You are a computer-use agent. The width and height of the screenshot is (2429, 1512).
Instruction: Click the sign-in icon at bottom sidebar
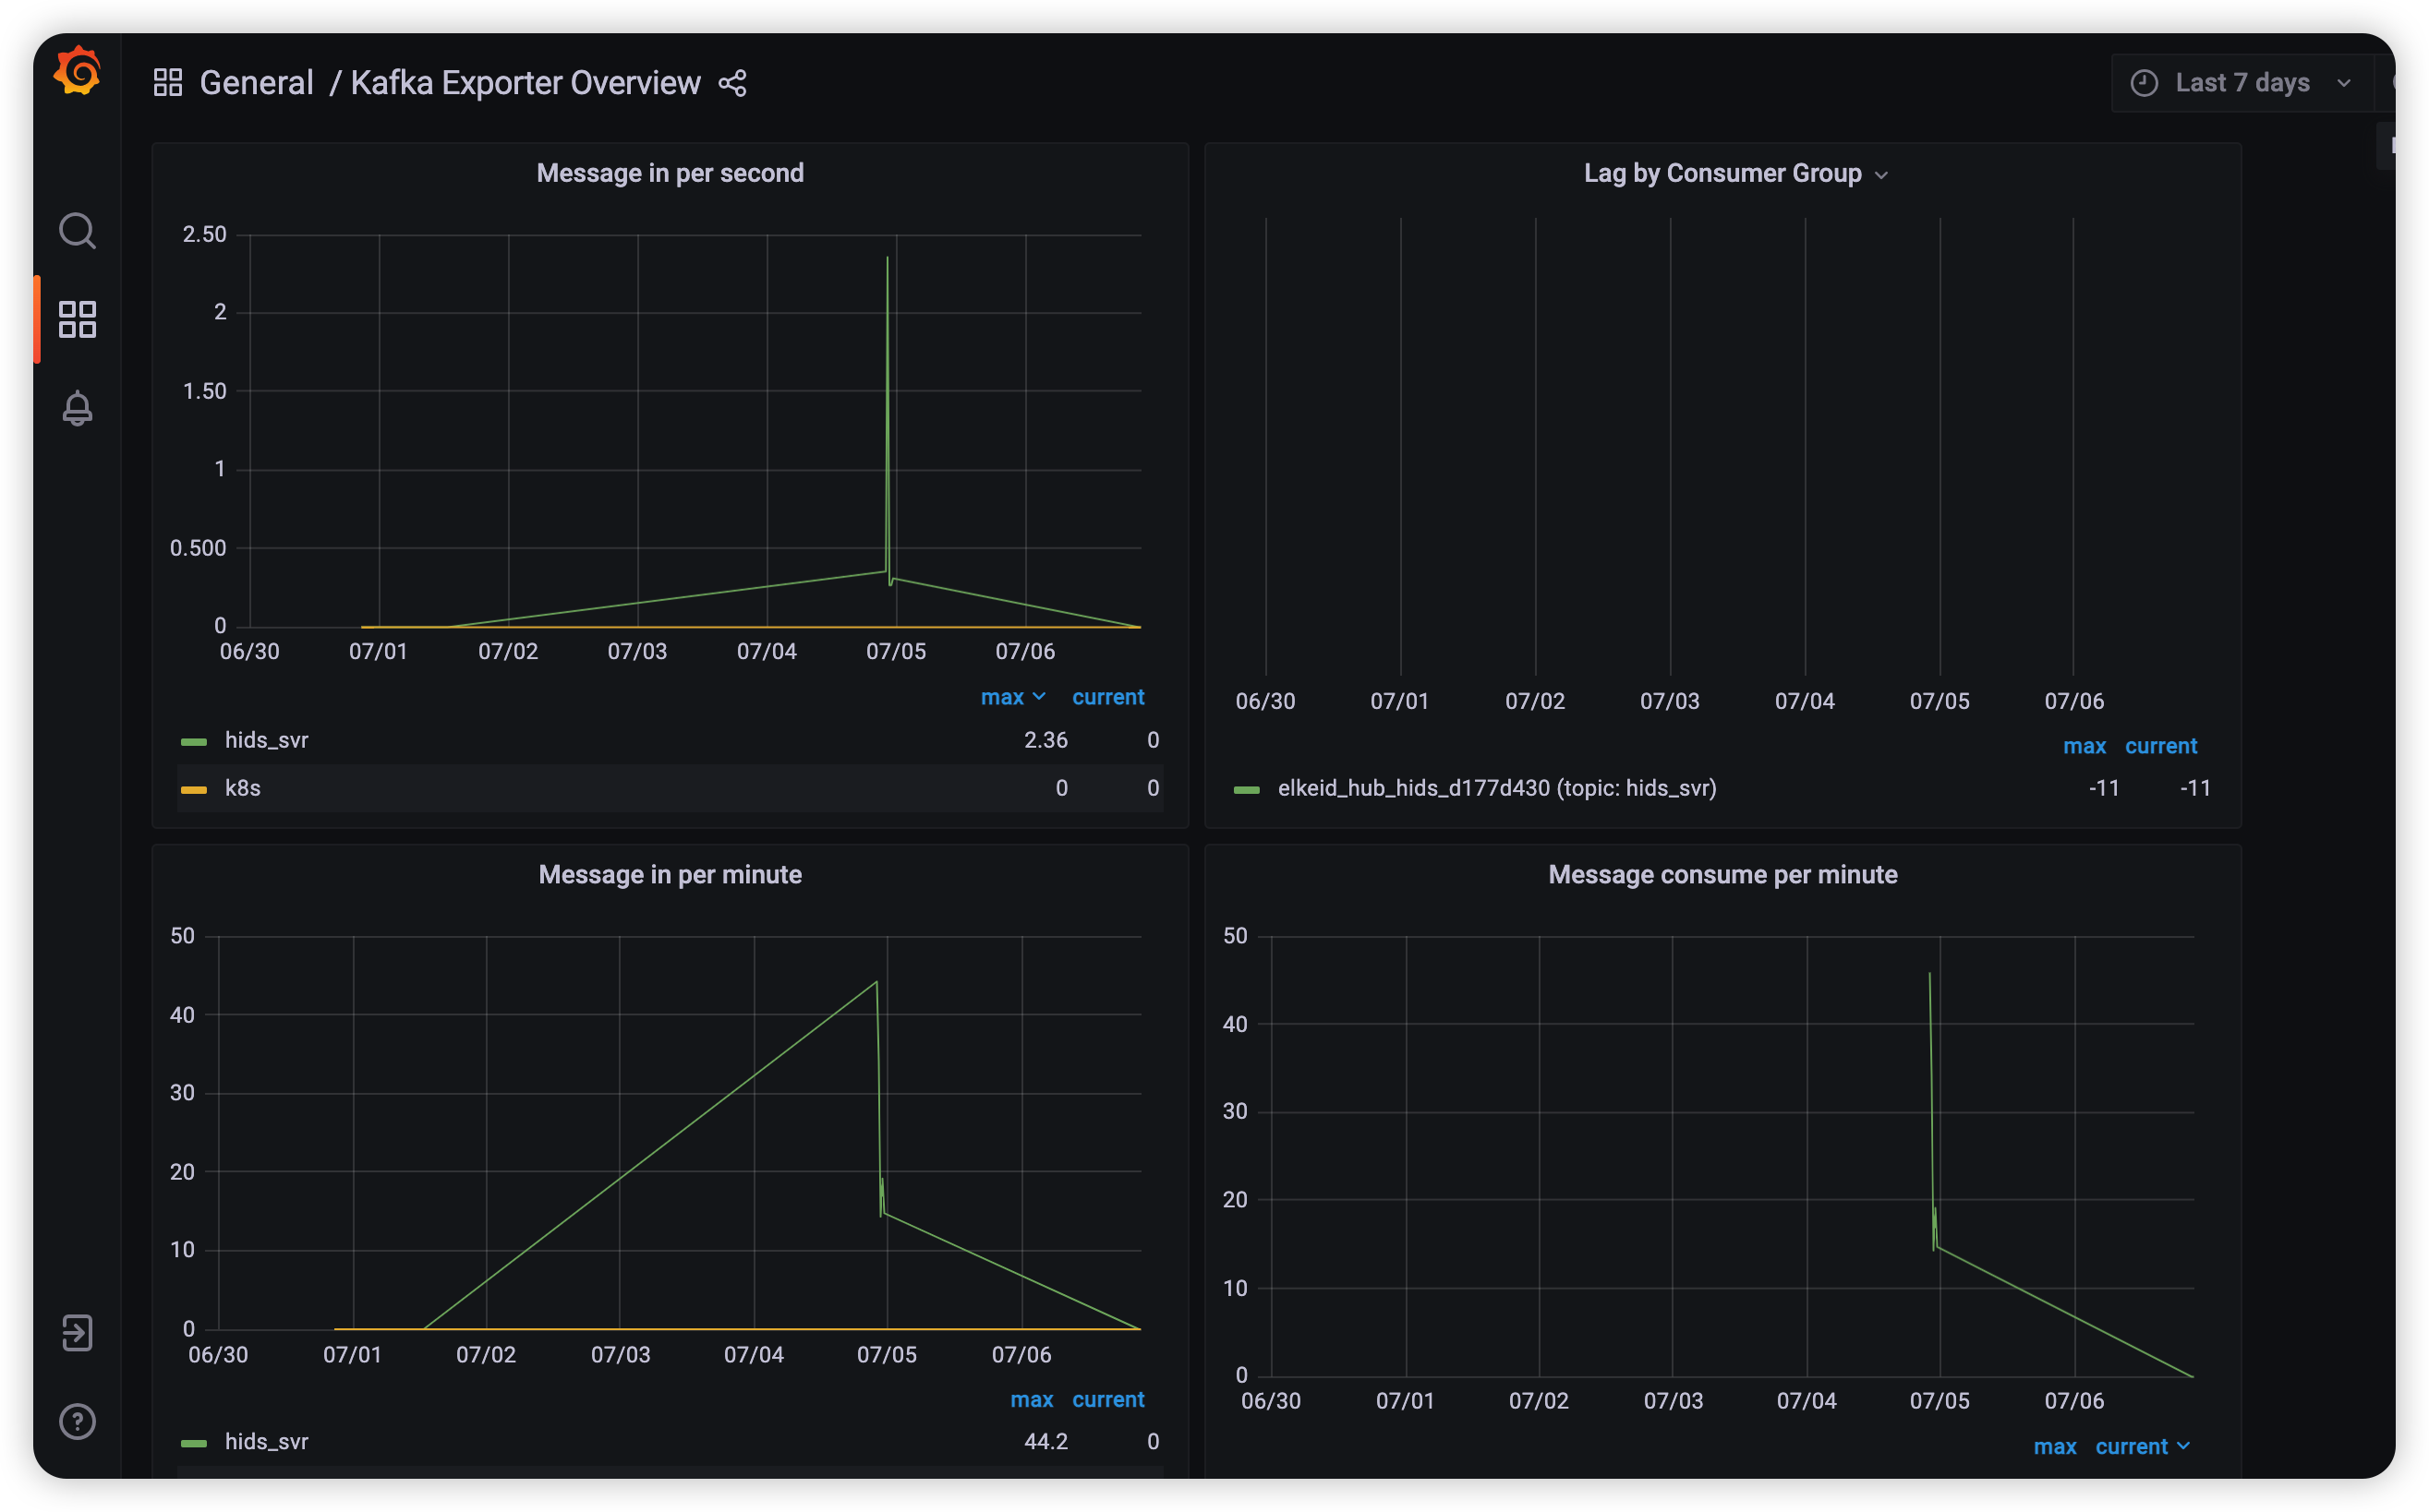77,1332
